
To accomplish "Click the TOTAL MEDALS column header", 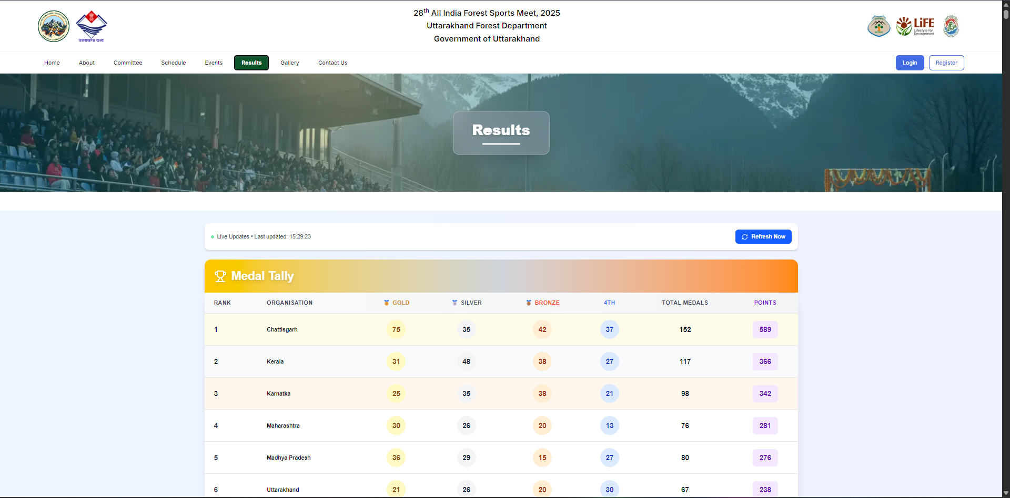I will click(x=685, y=303).
